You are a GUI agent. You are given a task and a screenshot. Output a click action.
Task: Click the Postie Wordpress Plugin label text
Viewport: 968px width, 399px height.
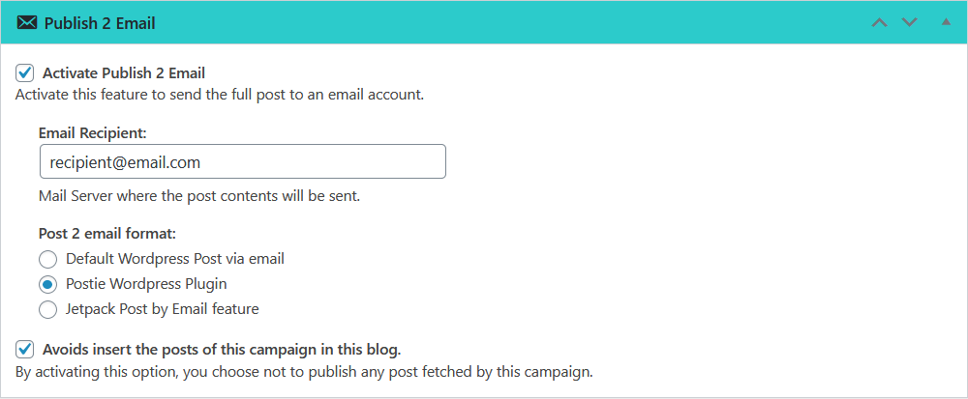coord(146,284)
